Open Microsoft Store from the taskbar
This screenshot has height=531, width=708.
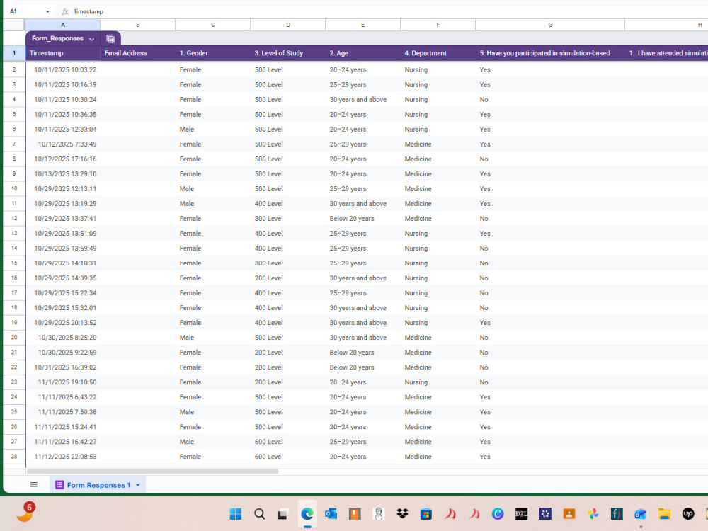point(426,514)
